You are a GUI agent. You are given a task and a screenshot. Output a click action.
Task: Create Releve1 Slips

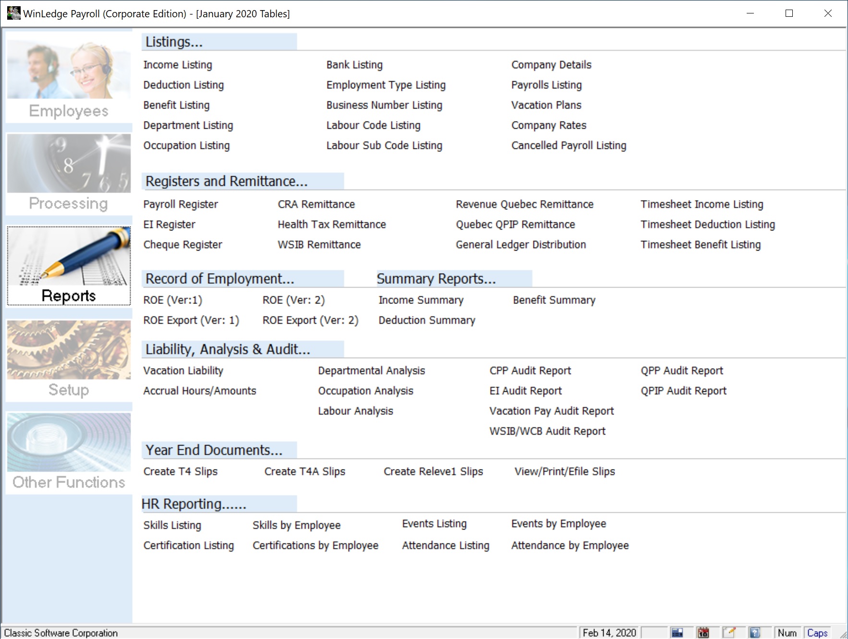[433, 471]
